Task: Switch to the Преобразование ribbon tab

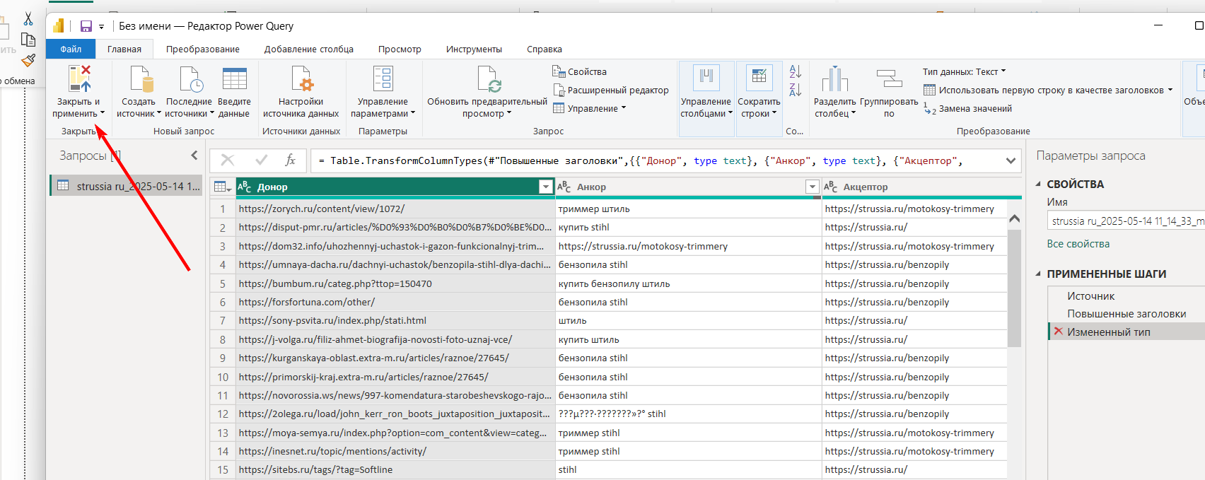Action: click(203, 49)
